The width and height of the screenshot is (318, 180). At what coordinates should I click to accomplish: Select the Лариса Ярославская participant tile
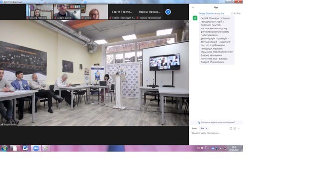pyautogui.click(x=150, y=12)
